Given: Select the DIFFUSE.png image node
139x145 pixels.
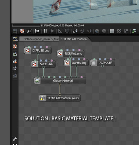Looking at the screenshot, I should pos(38,50).
